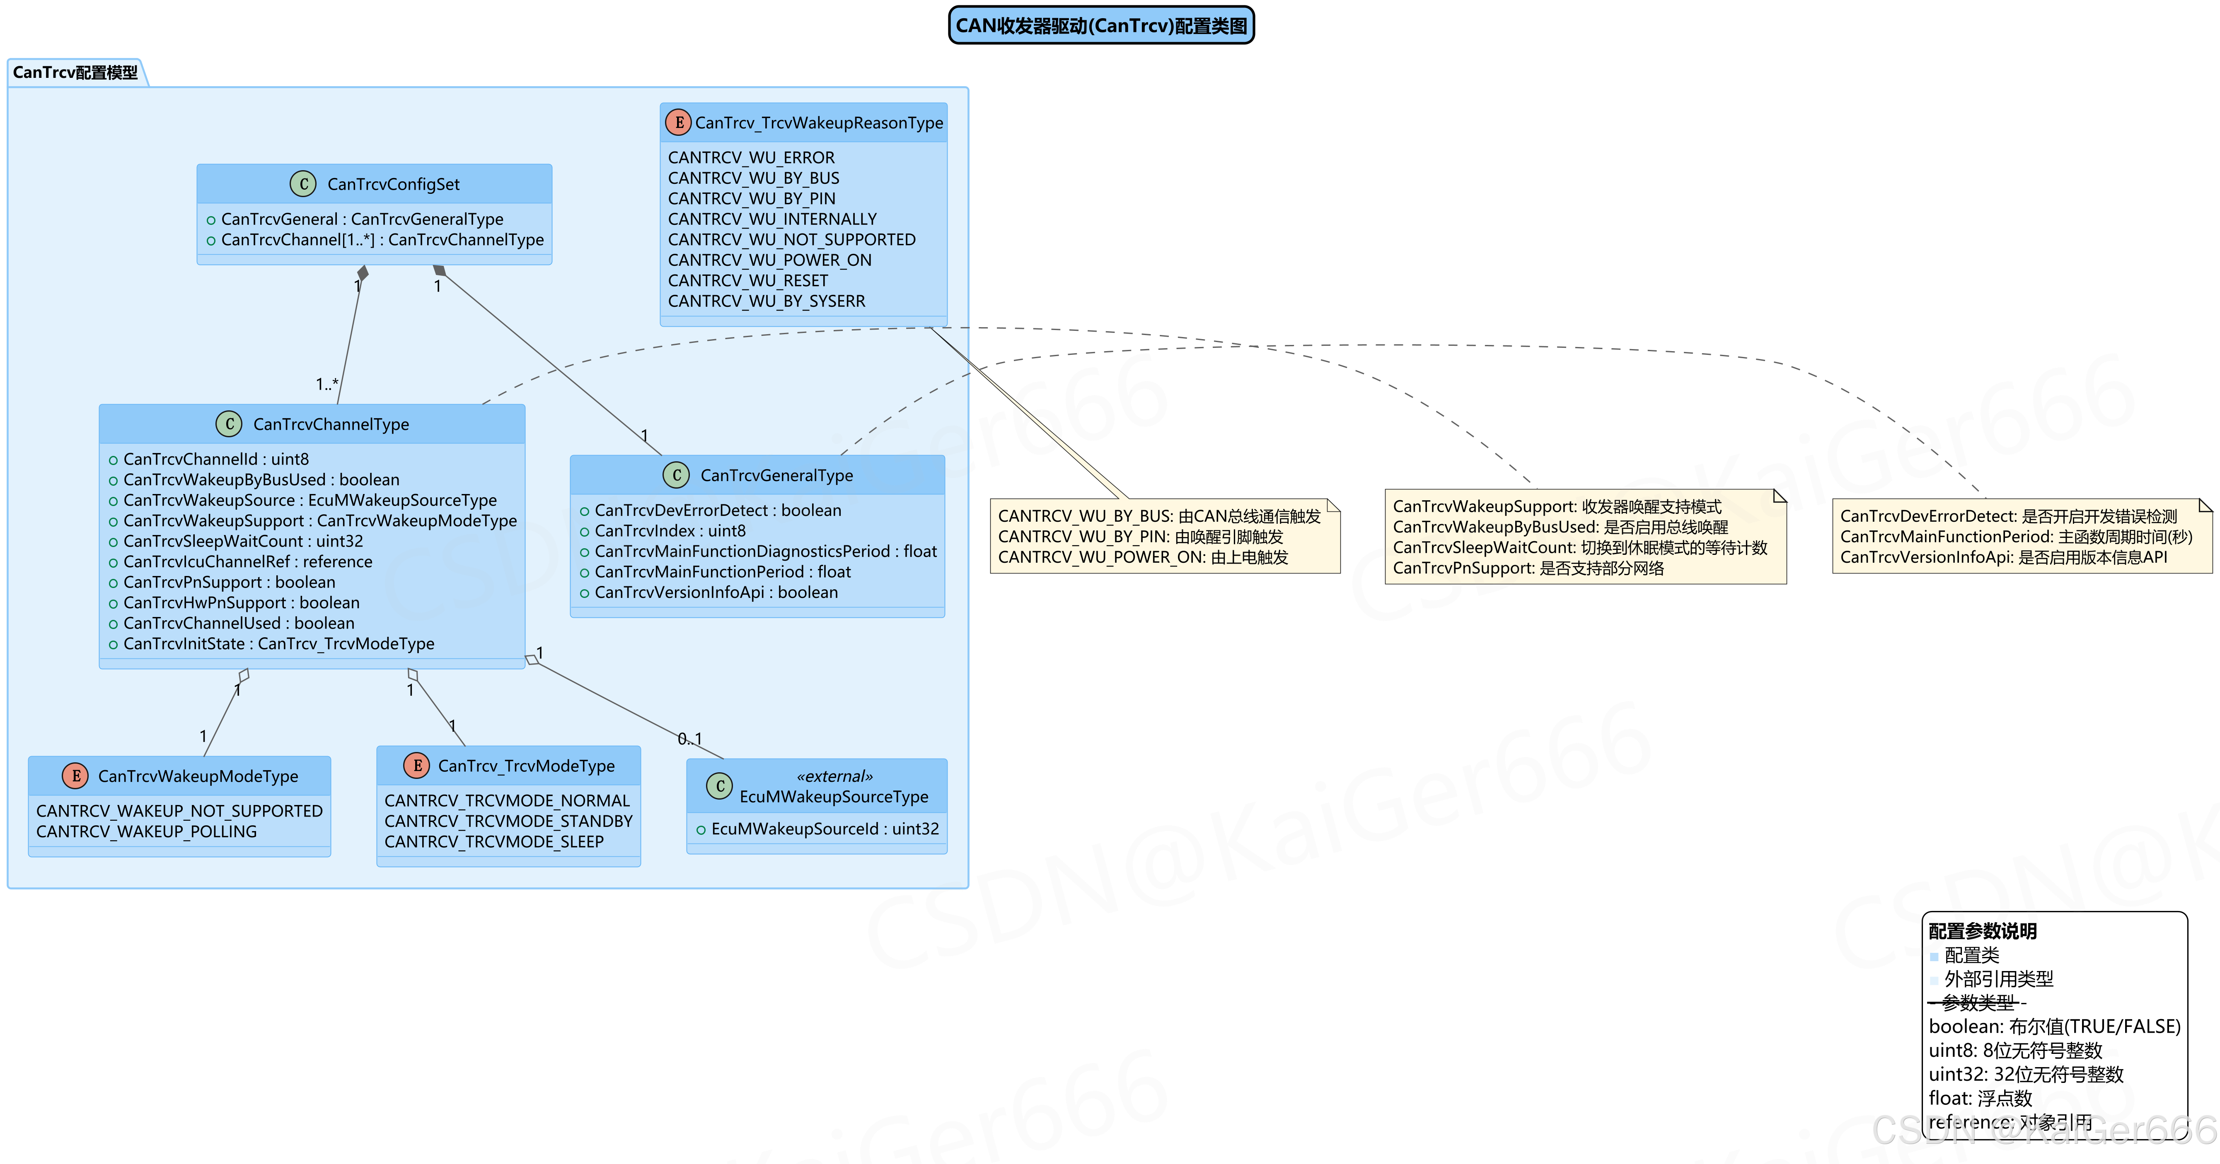Select the CanTrcv_TrcvModeType enum name

pyautogui.click(x=526, y=766)
